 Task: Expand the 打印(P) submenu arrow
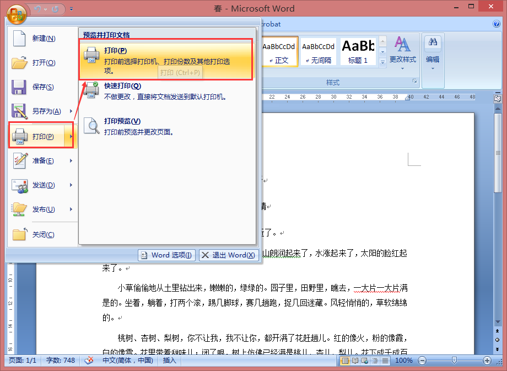coord(71,136)
